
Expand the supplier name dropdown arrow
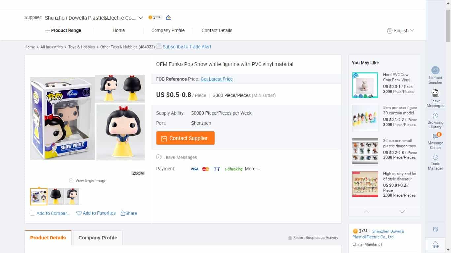141,18
